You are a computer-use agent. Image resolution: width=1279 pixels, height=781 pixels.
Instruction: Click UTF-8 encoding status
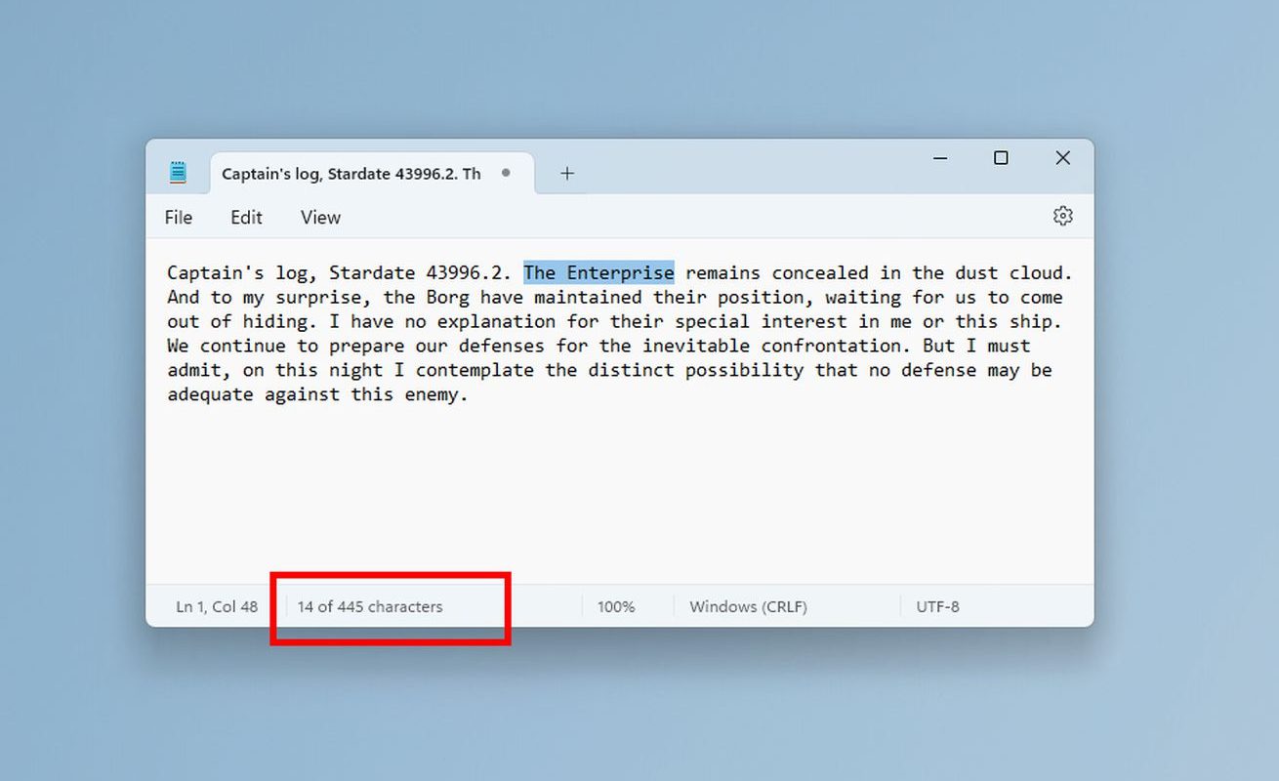(937, 606)
